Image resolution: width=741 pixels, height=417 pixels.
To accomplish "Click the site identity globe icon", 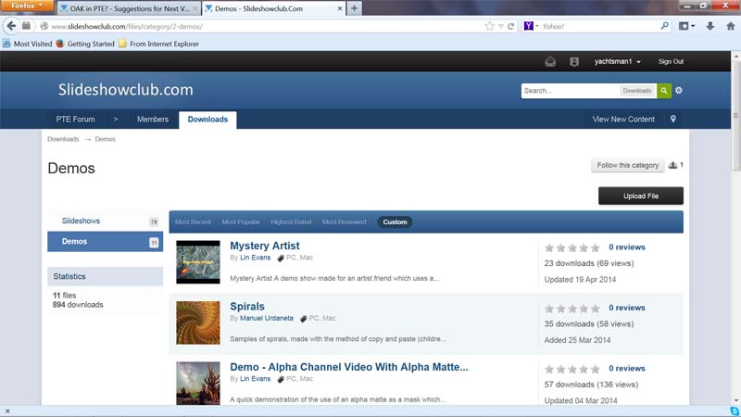I will (x=44, y=27).
